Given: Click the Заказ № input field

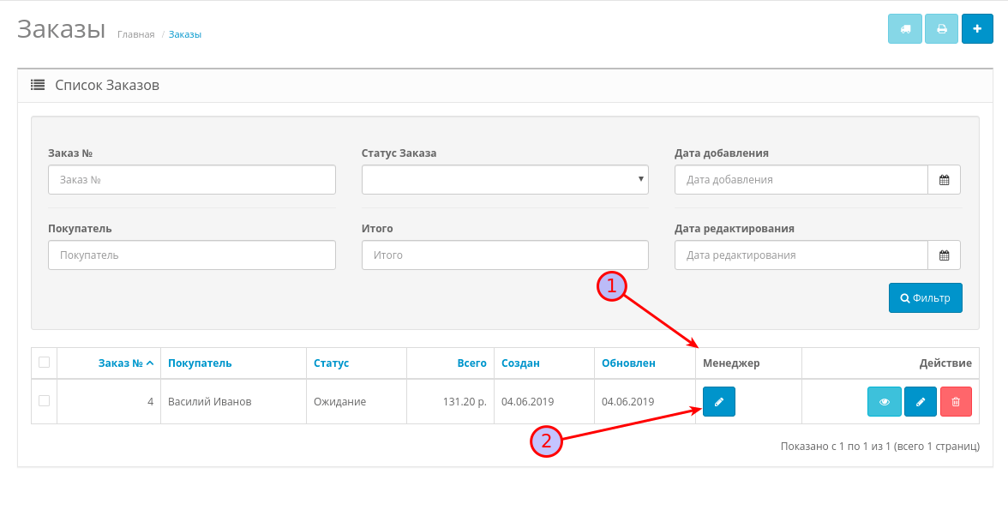Looking at the screenshot, I should (192, 180).
